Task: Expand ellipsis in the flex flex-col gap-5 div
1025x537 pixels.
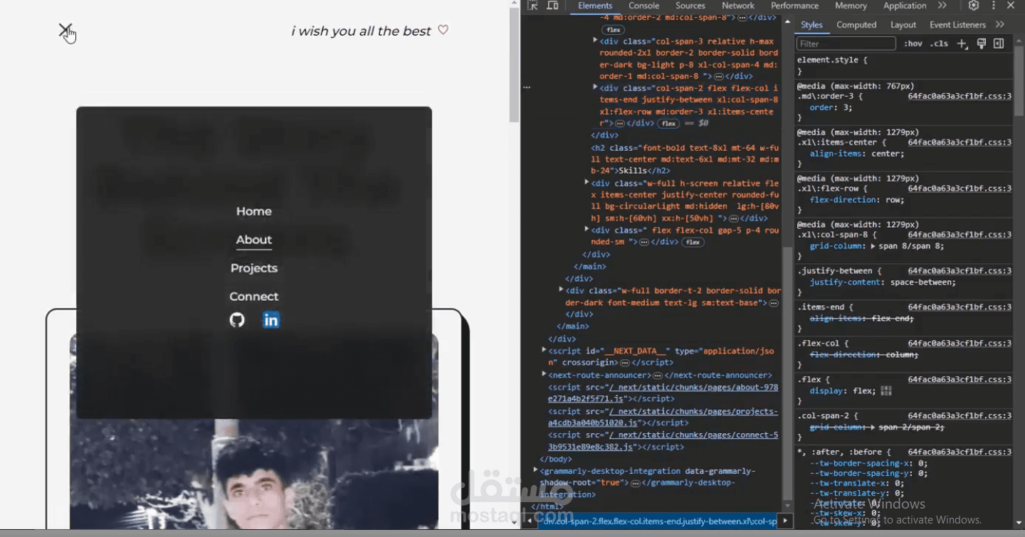Action: click(644, 242)
